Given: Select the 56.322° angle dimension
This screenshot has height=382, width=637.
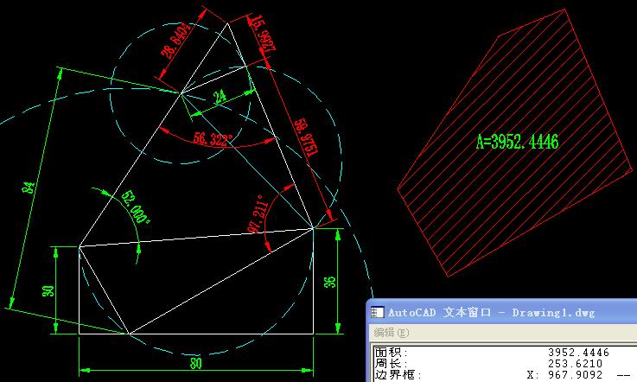Looking at the screenshot, I should pyautogui.click(x=213, y=139).
